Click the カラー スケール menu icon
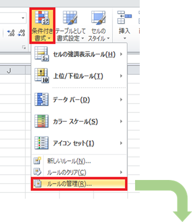The height and width of the screenshot is (222, 192). coord(41,121)
